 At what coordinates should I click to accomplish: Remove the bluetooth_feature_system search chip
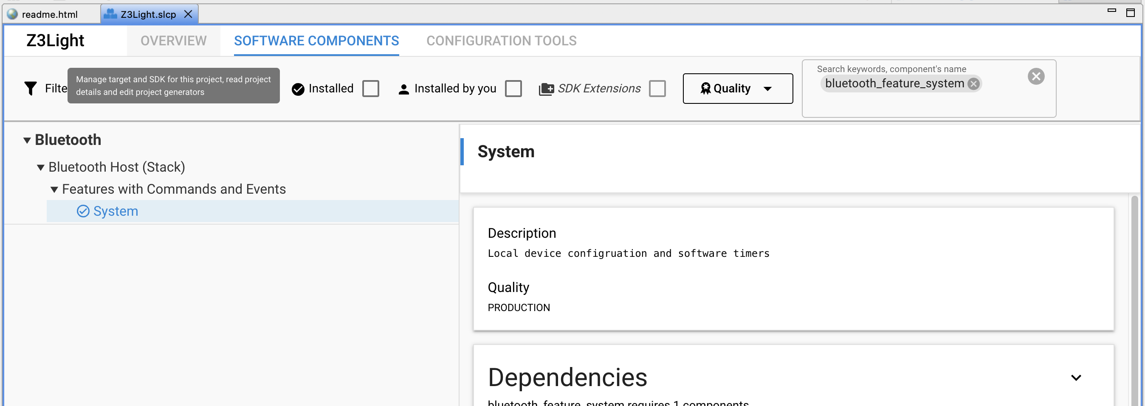click(973, 84)
